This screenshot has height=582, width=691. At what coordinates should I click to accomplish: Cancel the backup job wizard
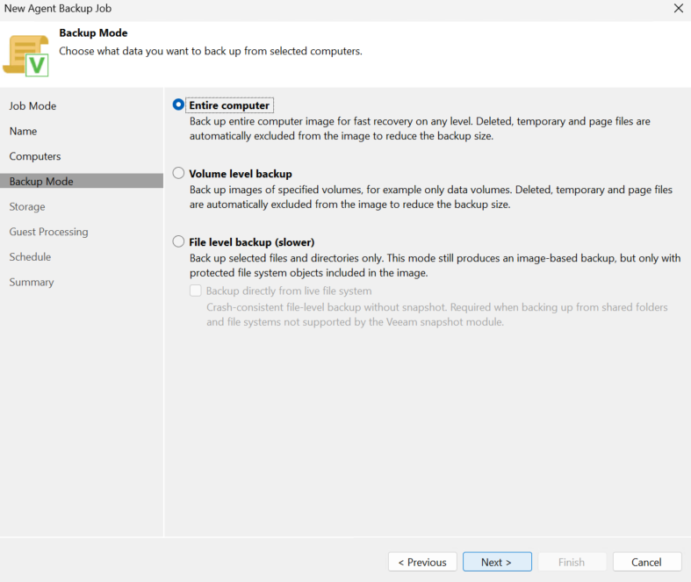(646, 562)
